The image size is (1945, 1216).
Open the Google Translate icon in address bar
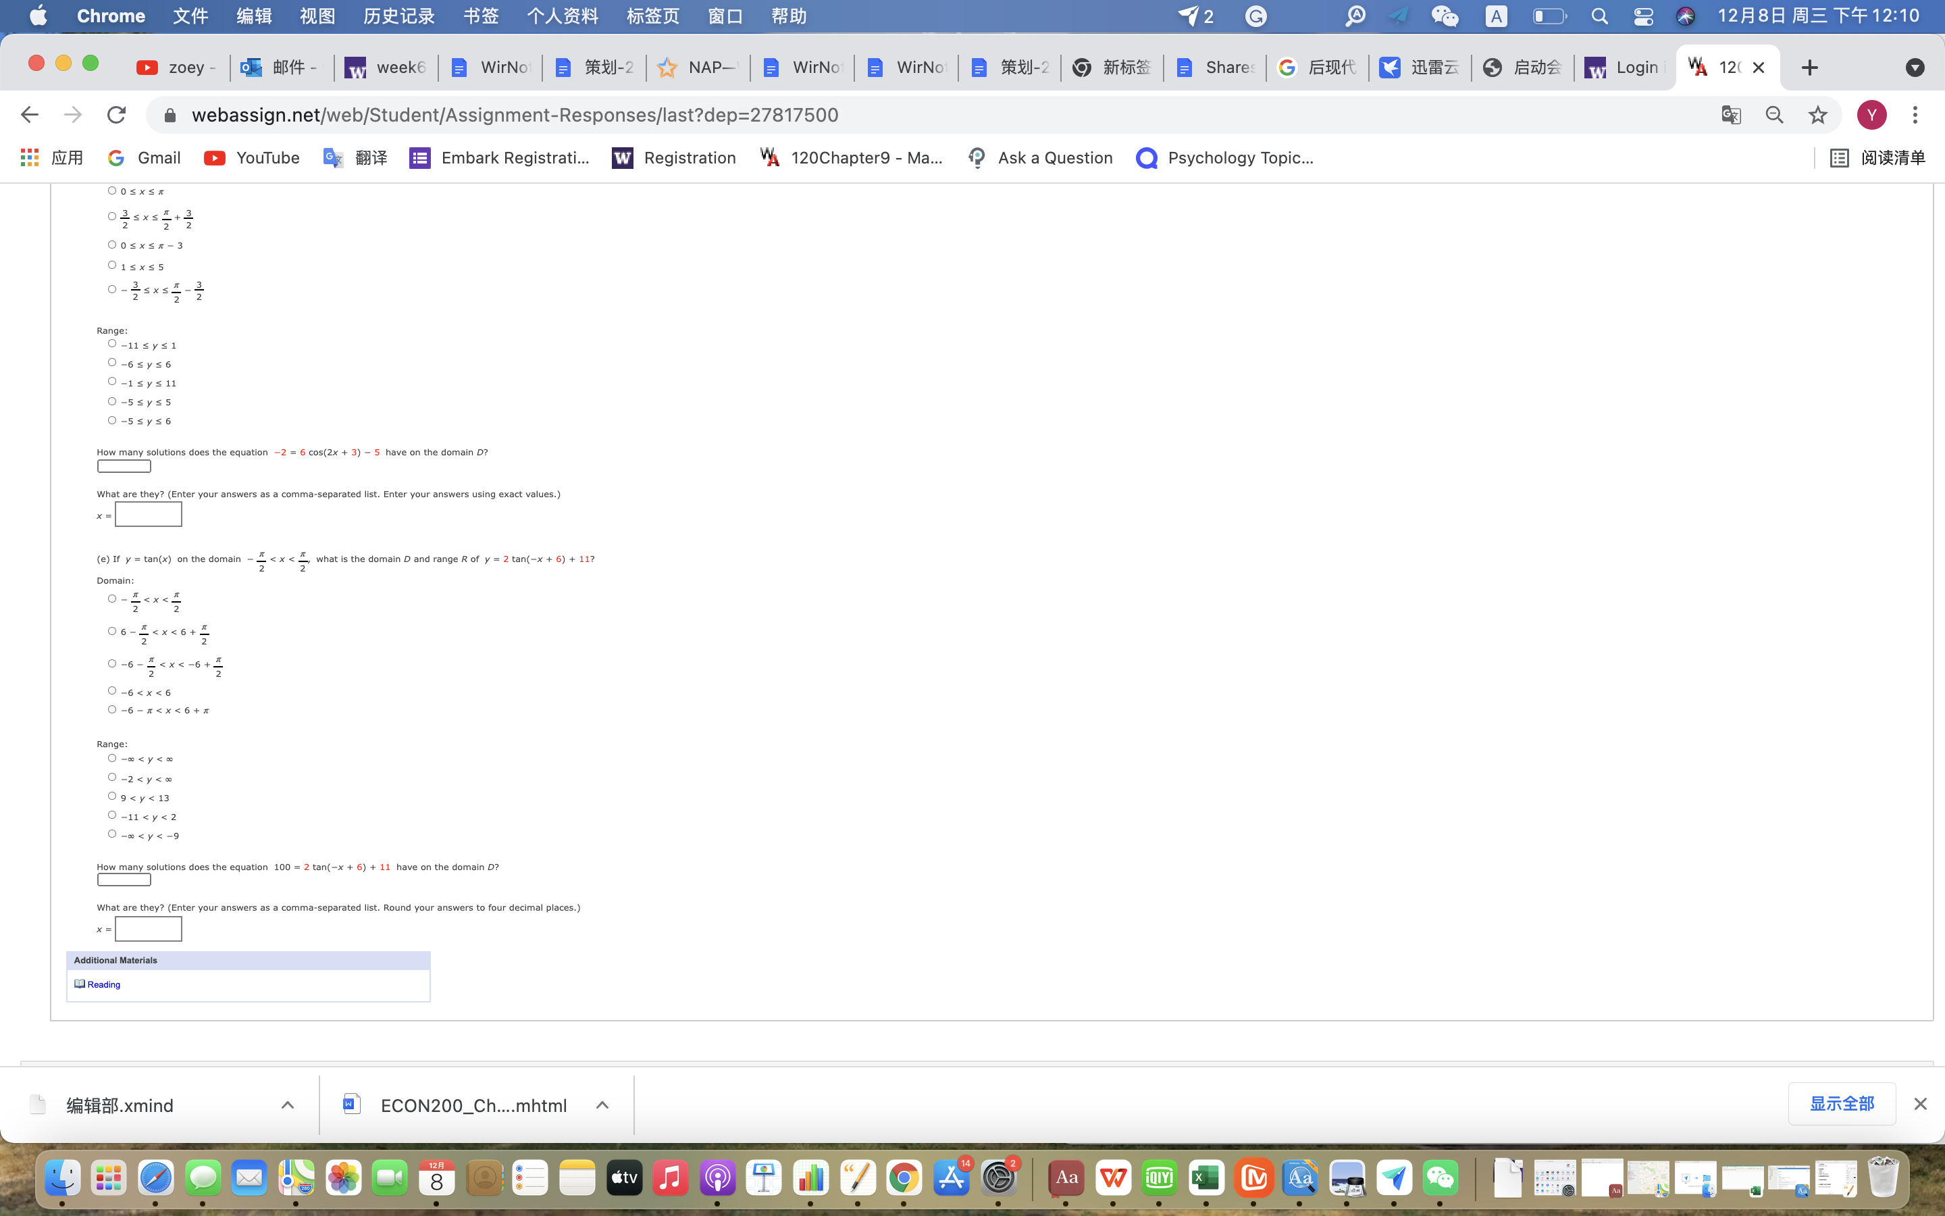1731,115
